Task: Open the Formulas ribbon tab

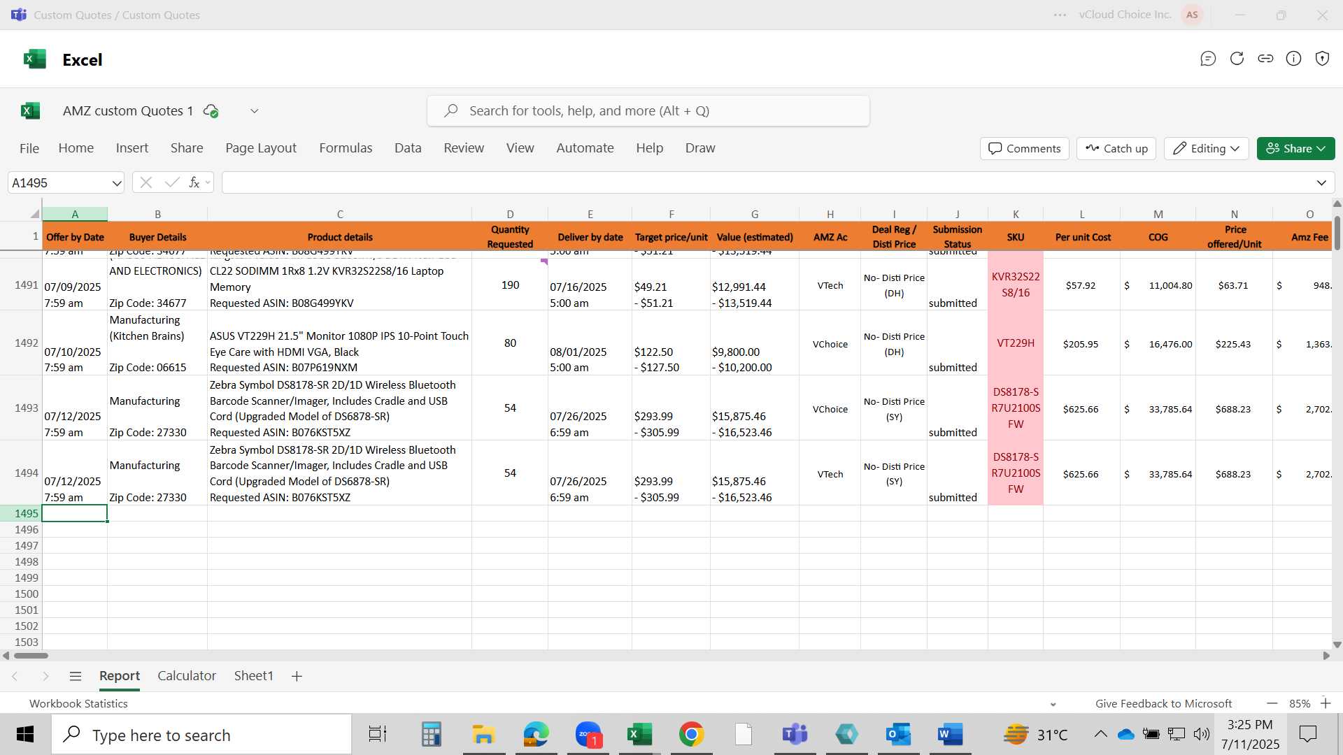Action: 346,148
